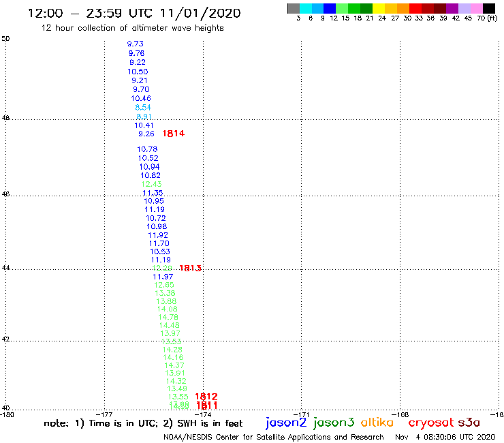Select the 10.94 data point

[x=149, y=167]
